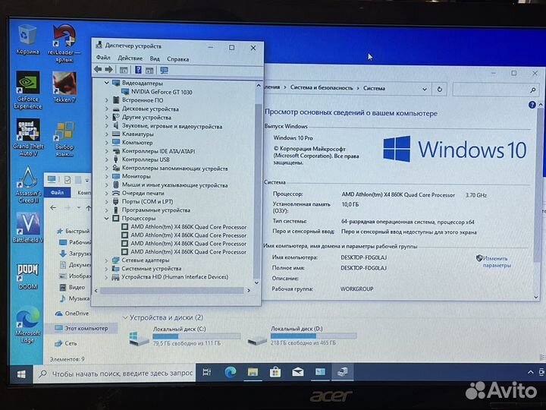Expand Встроенное ПО node
The height and width of the screenshot is (410, 546).
click(107, 100)
